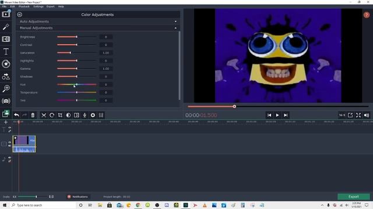This screenshot has height=209, width=373.
Task: Open the Playback menu
Action: point(24,6)
